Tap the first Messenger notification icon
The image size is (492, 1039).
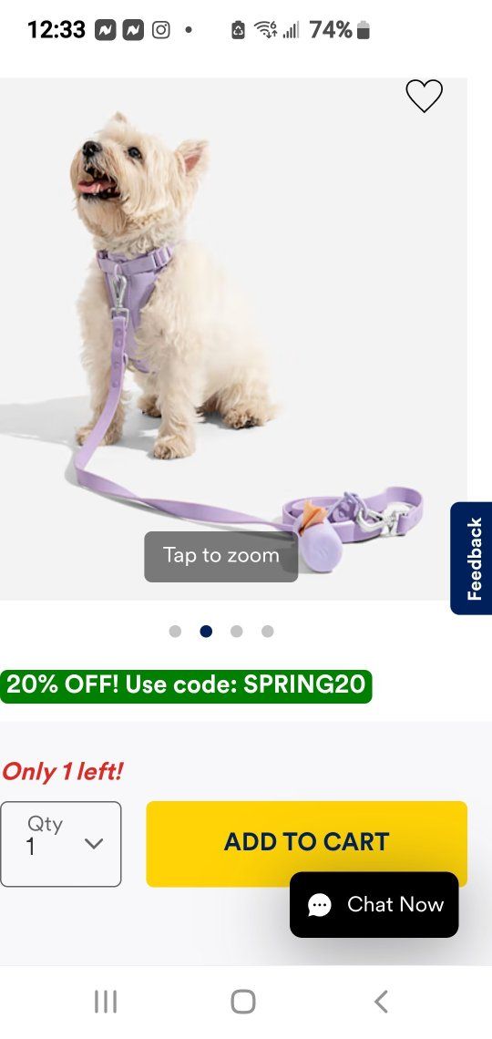(106, 30)
